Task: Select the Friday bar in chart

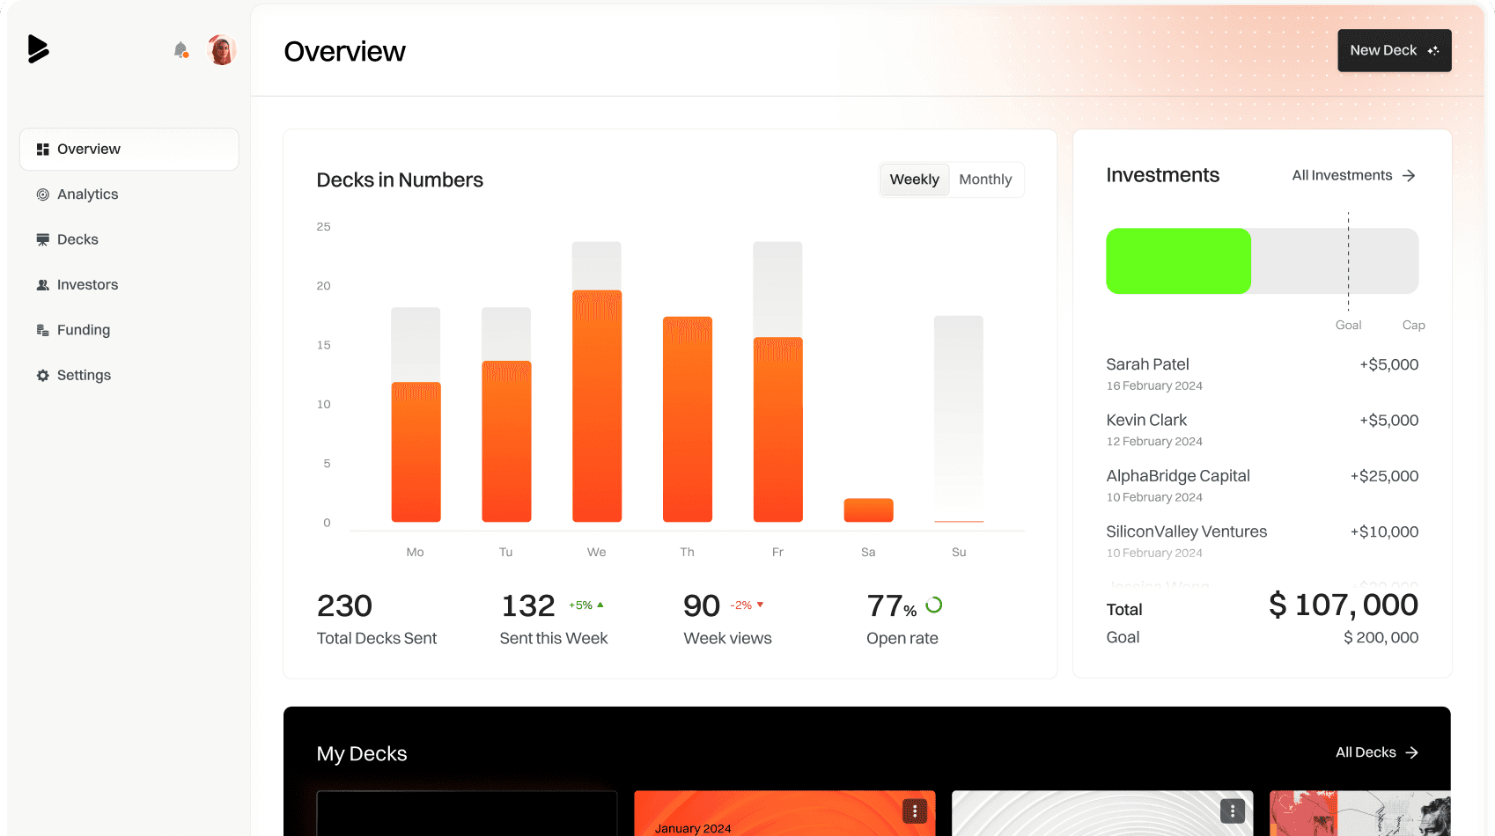Action: coord(777,429)
